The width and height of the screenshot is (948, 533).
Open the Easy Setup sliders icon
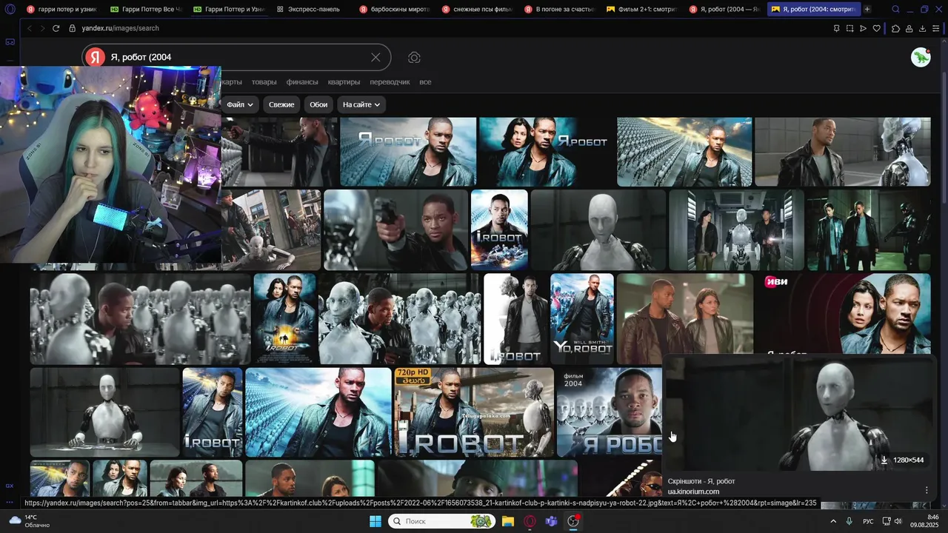[937, 28]
